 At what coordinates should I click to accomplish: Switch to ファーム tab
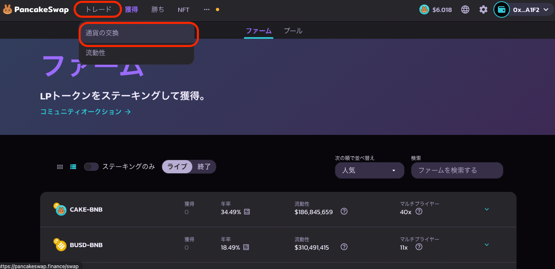coord(258,31)
